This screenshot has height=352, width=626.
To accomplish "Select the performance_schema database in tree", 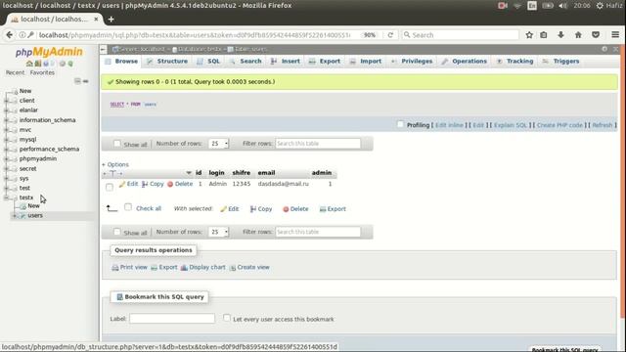I will [x=49, y=149].
